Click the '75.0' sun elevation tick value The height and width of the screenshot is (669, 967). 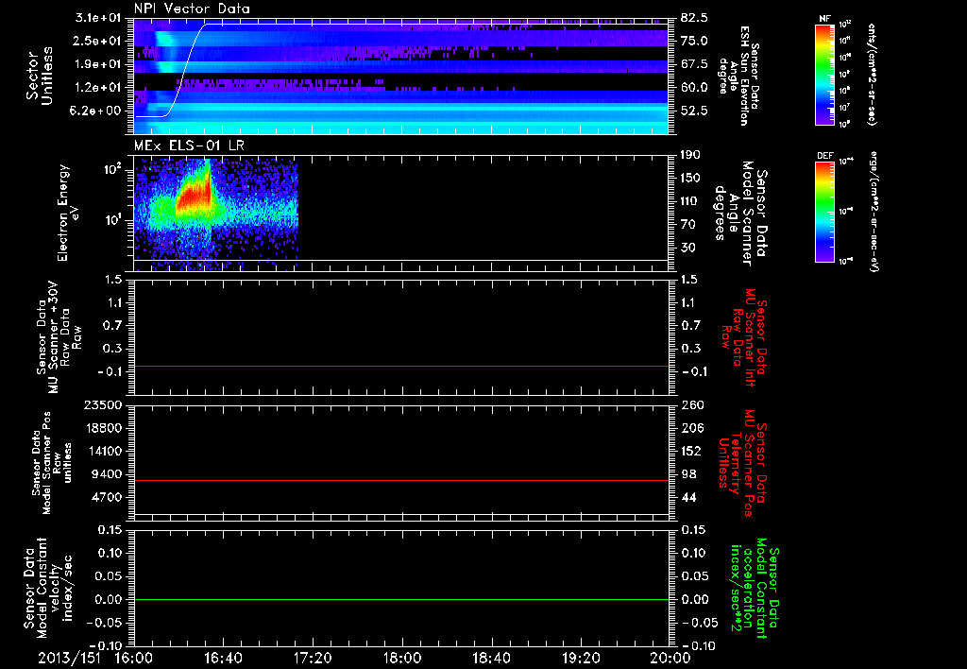(x=694, y=41)
